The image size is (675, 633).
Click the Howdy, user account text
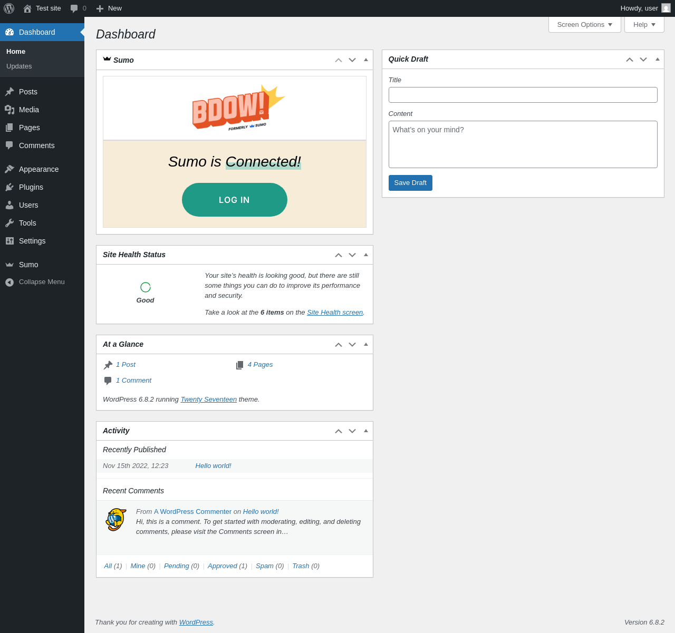(639, 8)
